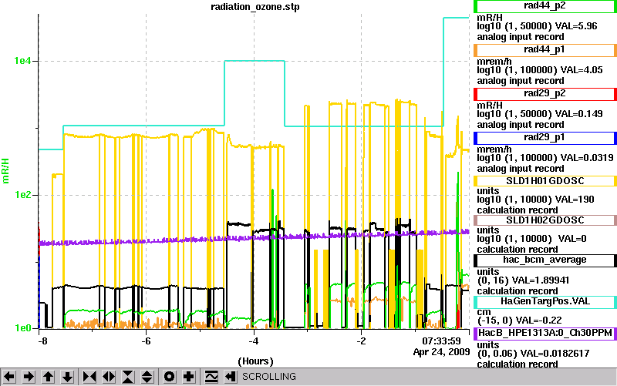The image size is (617, 386).
Task: Click the 1e2 y-axis tick label
Action: tap(22, 195)
